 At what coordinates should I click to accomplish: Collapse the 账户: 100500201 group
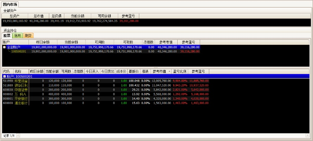[4, 76]
